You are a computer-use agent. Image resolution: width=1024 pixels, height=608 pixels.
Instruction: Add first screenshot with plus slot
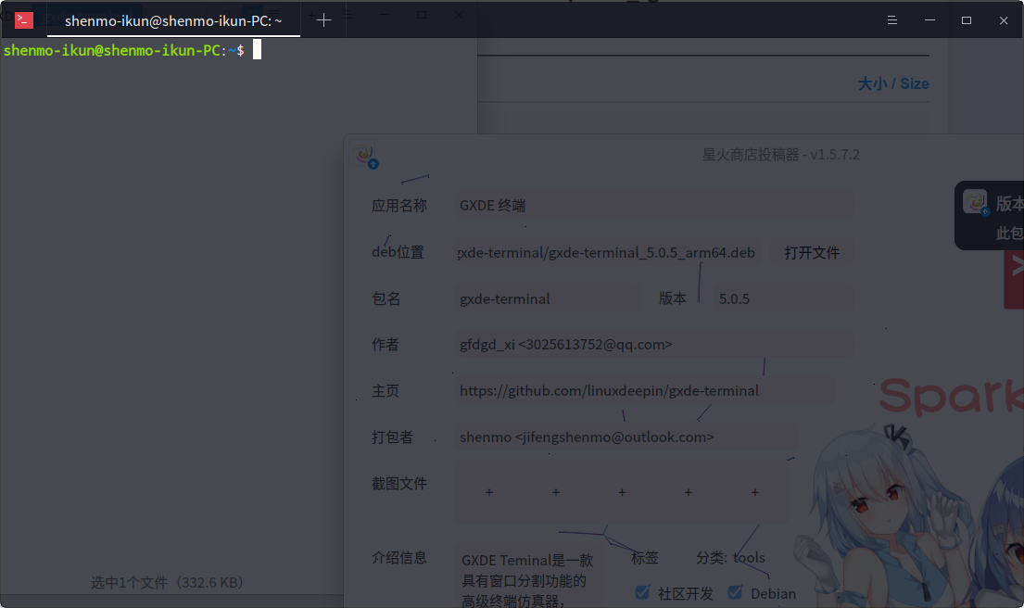click(489, 492)
